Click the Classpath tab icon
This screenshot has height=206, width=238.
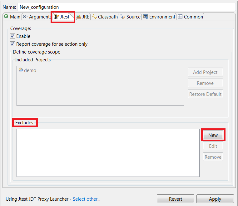pyautogui.click(x=94, y=16)
